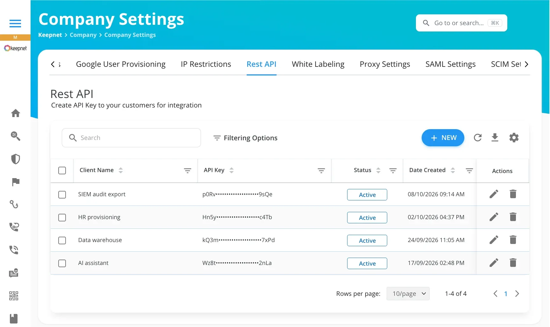Image resolution: width=550 pixels, height=327 pixels.
Task: Switch to the SAML Settings tab
Action: click(x=450, y=64)
